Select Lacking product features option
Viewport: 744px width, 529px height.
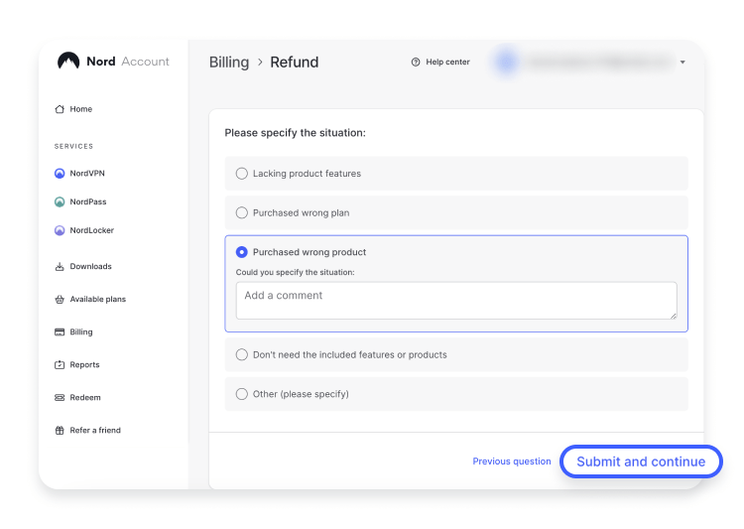click(x=456, y=174)
